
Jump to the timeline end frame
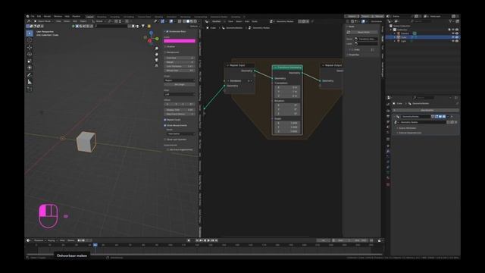(x=216, y=240)
